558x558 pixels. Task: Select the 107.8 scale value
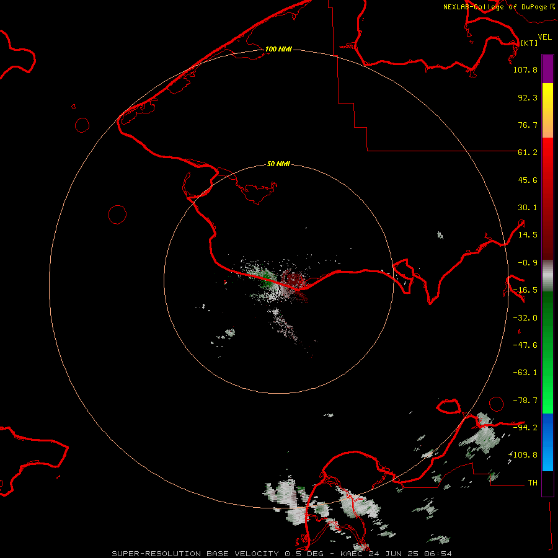point(525,69)
